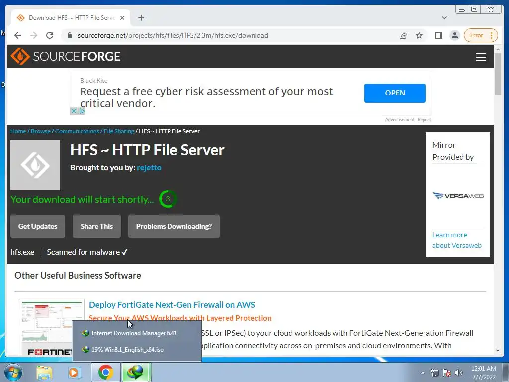Click the HFS project icon thumbnail
Screen dimensions: 509x382
pos(35,165)
